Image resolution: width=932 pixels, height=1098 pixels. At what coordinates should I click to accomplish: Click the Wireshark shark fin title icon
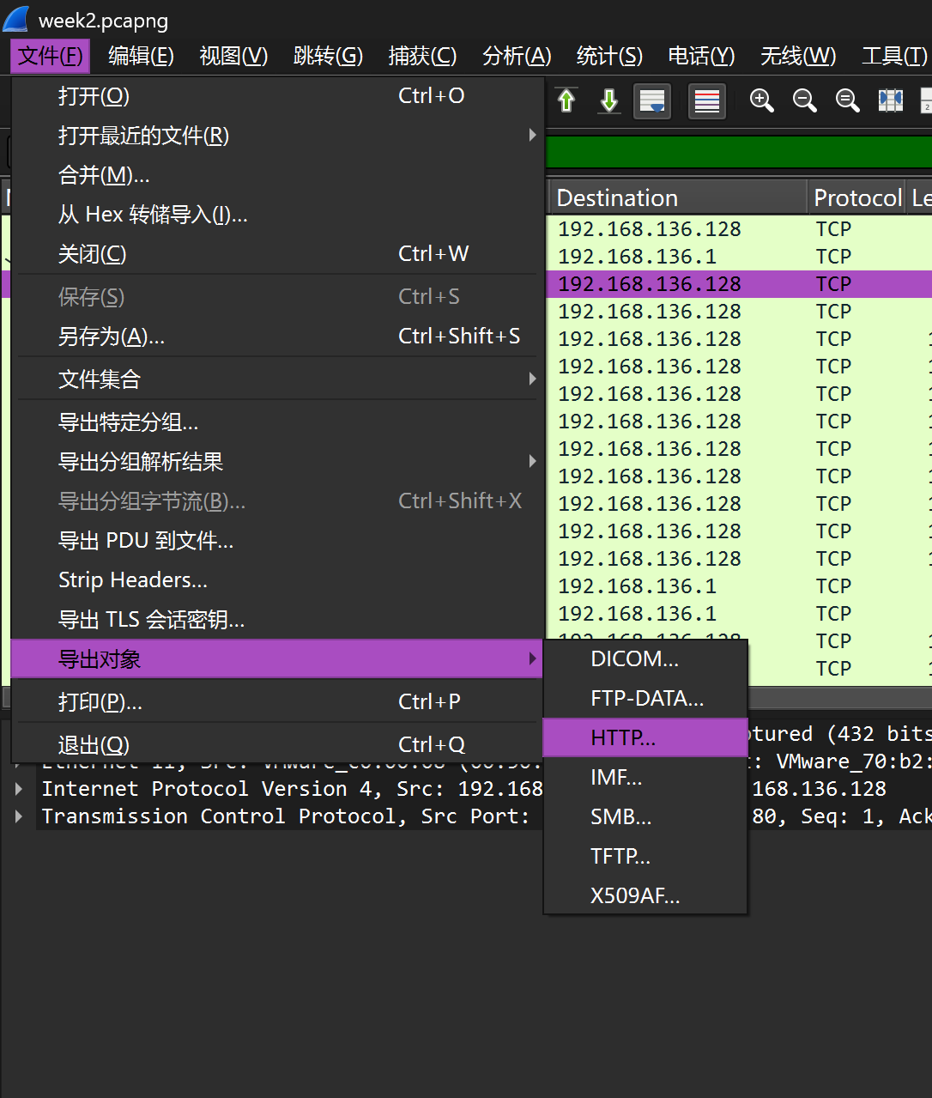[16, 19]
